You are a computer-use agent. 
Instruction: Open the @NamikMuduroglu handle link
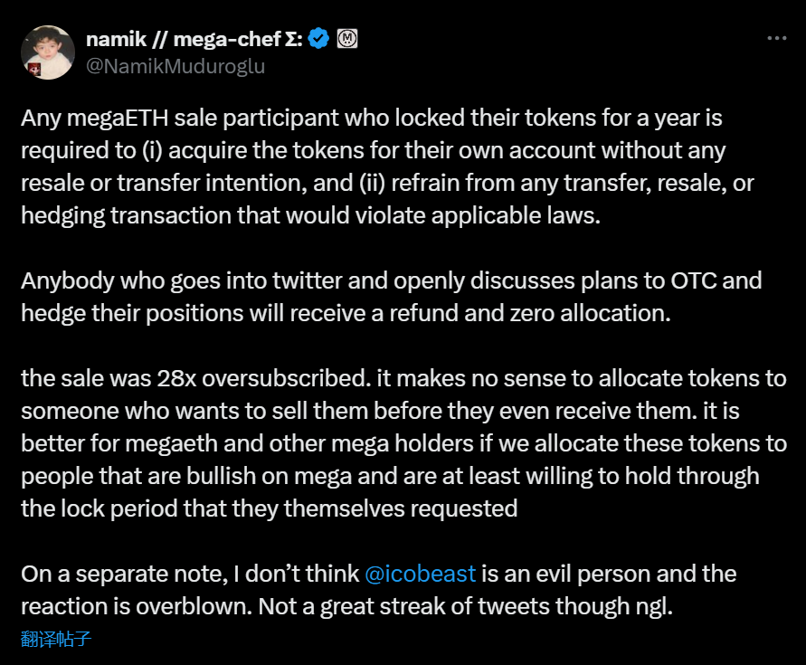[x=175, y=66]
